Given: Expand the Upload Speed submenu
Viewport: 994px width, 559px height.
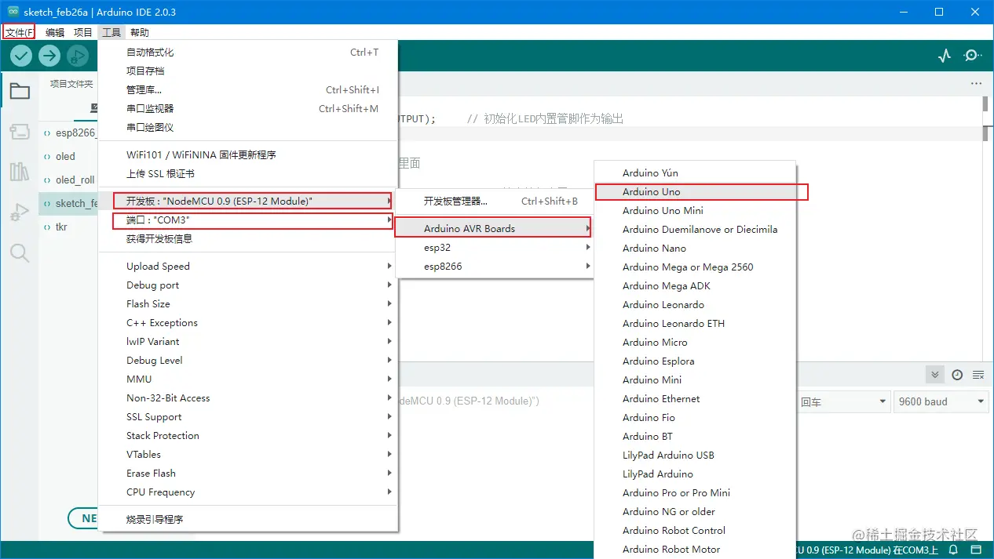Looking at the screenshot, I should pyautogui.click(x=248, y=267).
